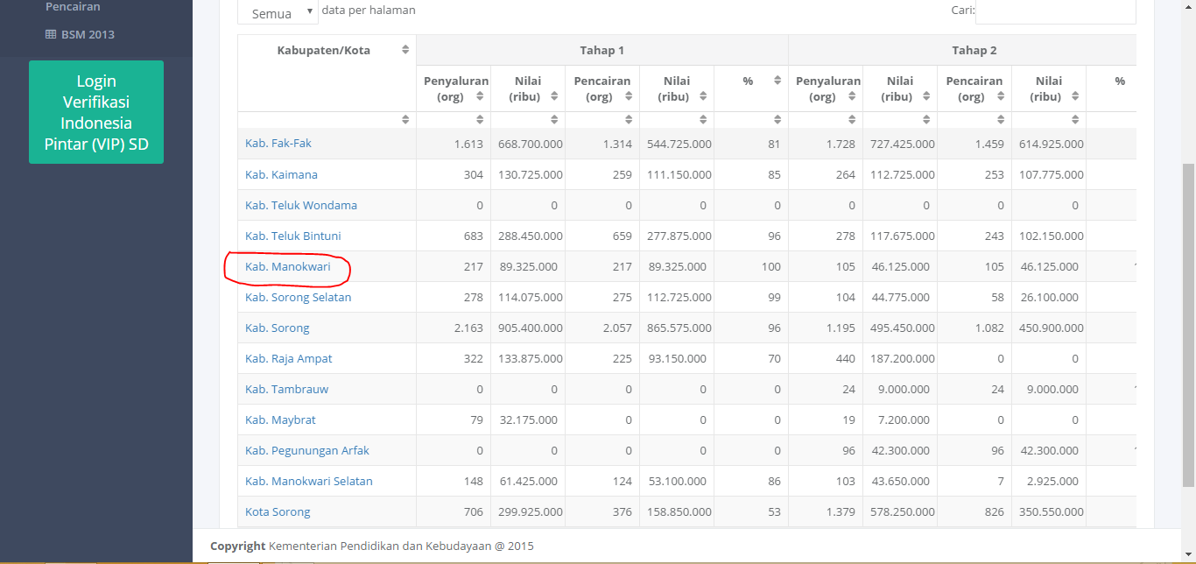Viewport: 1196px width, 564px height.
Task: Follow the Kota Sorong link
Action: point(278,511)
